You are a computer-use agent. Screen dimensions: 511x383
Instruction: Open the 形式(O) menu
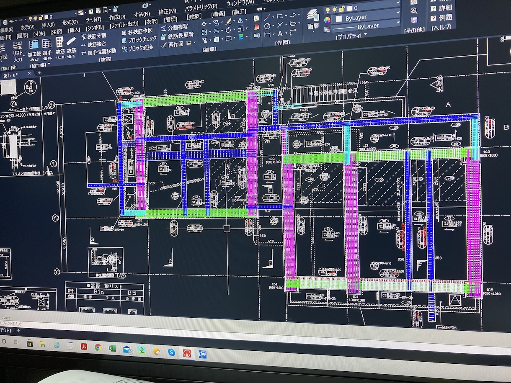pyautogui.click(x=70, y=22)
